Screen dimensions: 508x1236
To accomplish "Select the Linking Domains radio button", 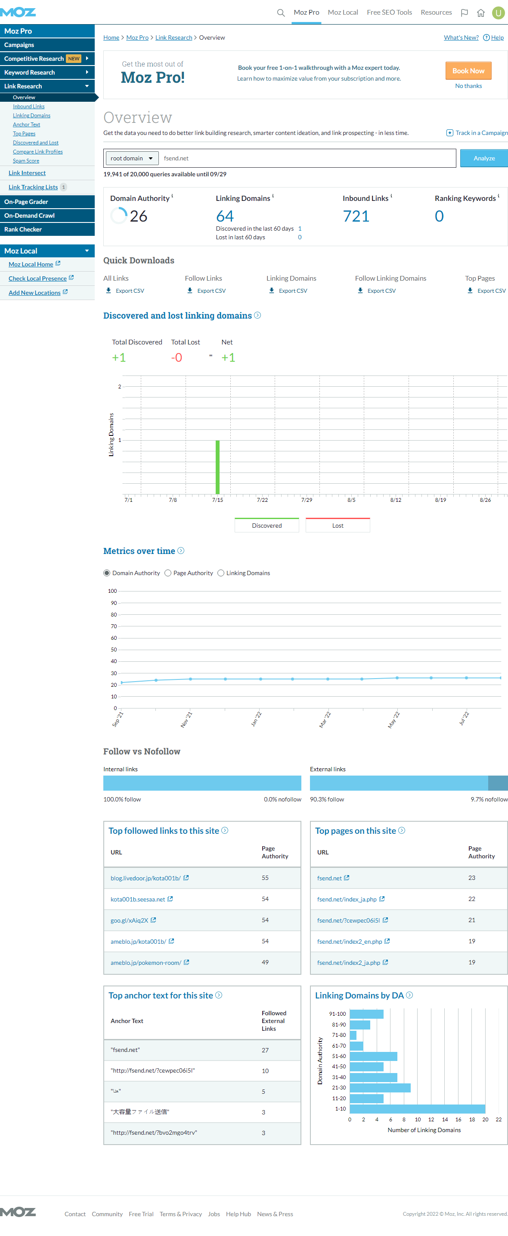I will 221,573.
